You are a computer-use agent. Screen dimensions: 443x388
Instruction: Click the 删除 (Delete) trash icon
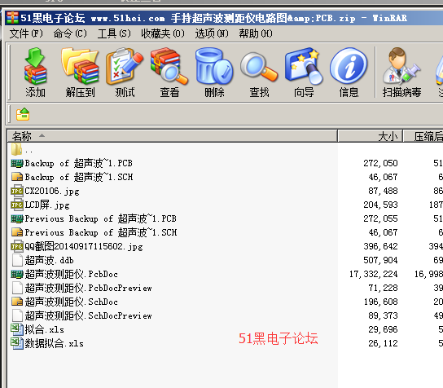tap(214, 73)
